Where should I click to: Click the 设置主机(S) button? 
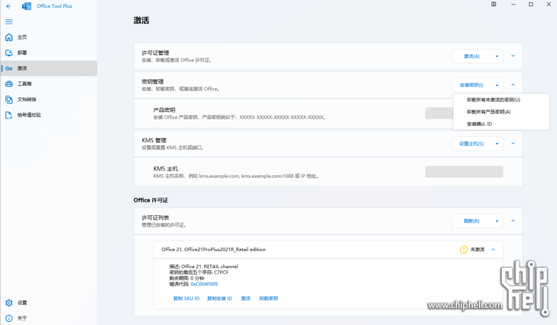point(472,144)
